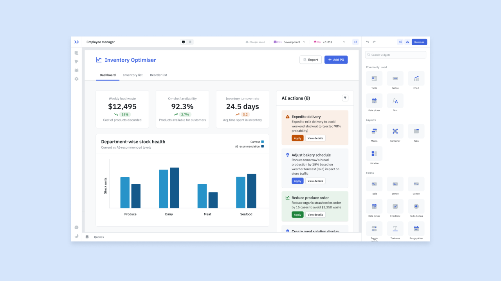Switch to desktop view layout

[183, 42]
